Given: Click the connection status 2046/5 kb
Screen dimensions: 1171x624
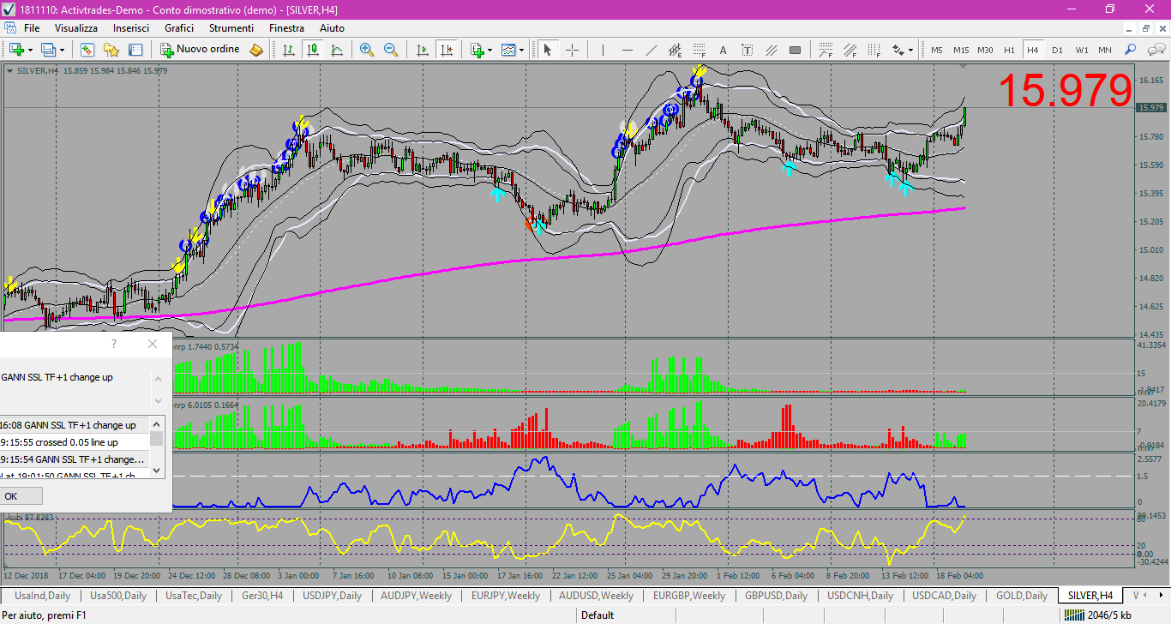Looking at the screenshot, I should click(1100, 615).
